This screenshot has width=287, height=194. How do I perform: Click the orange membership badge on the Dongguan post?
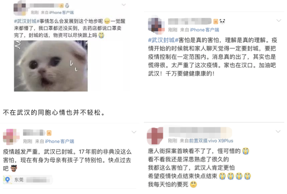pyautogui.click(x=49, y=133)
